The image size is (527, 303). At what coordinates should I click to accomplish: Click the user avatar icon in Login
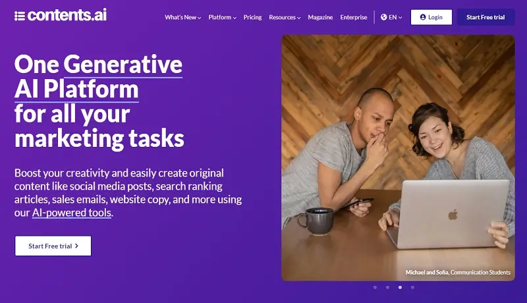point(423,17)
